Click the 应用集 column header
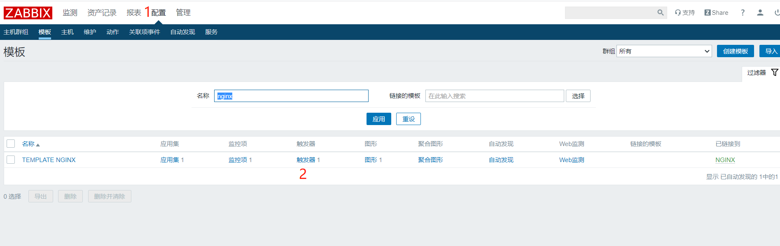 pos(170,144)
